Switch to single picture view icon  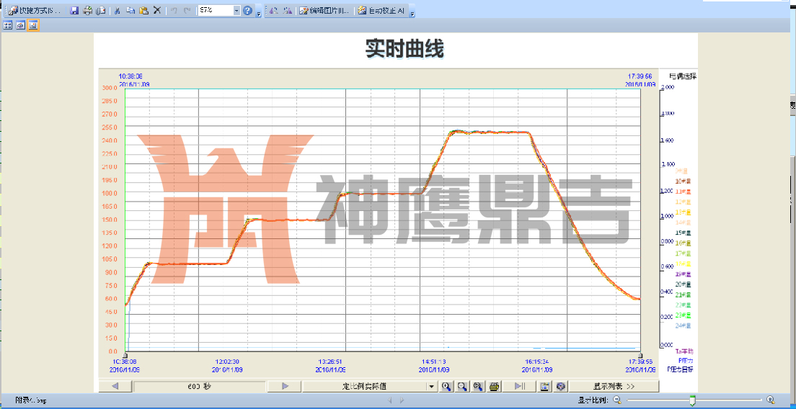[x=33, y=24]
